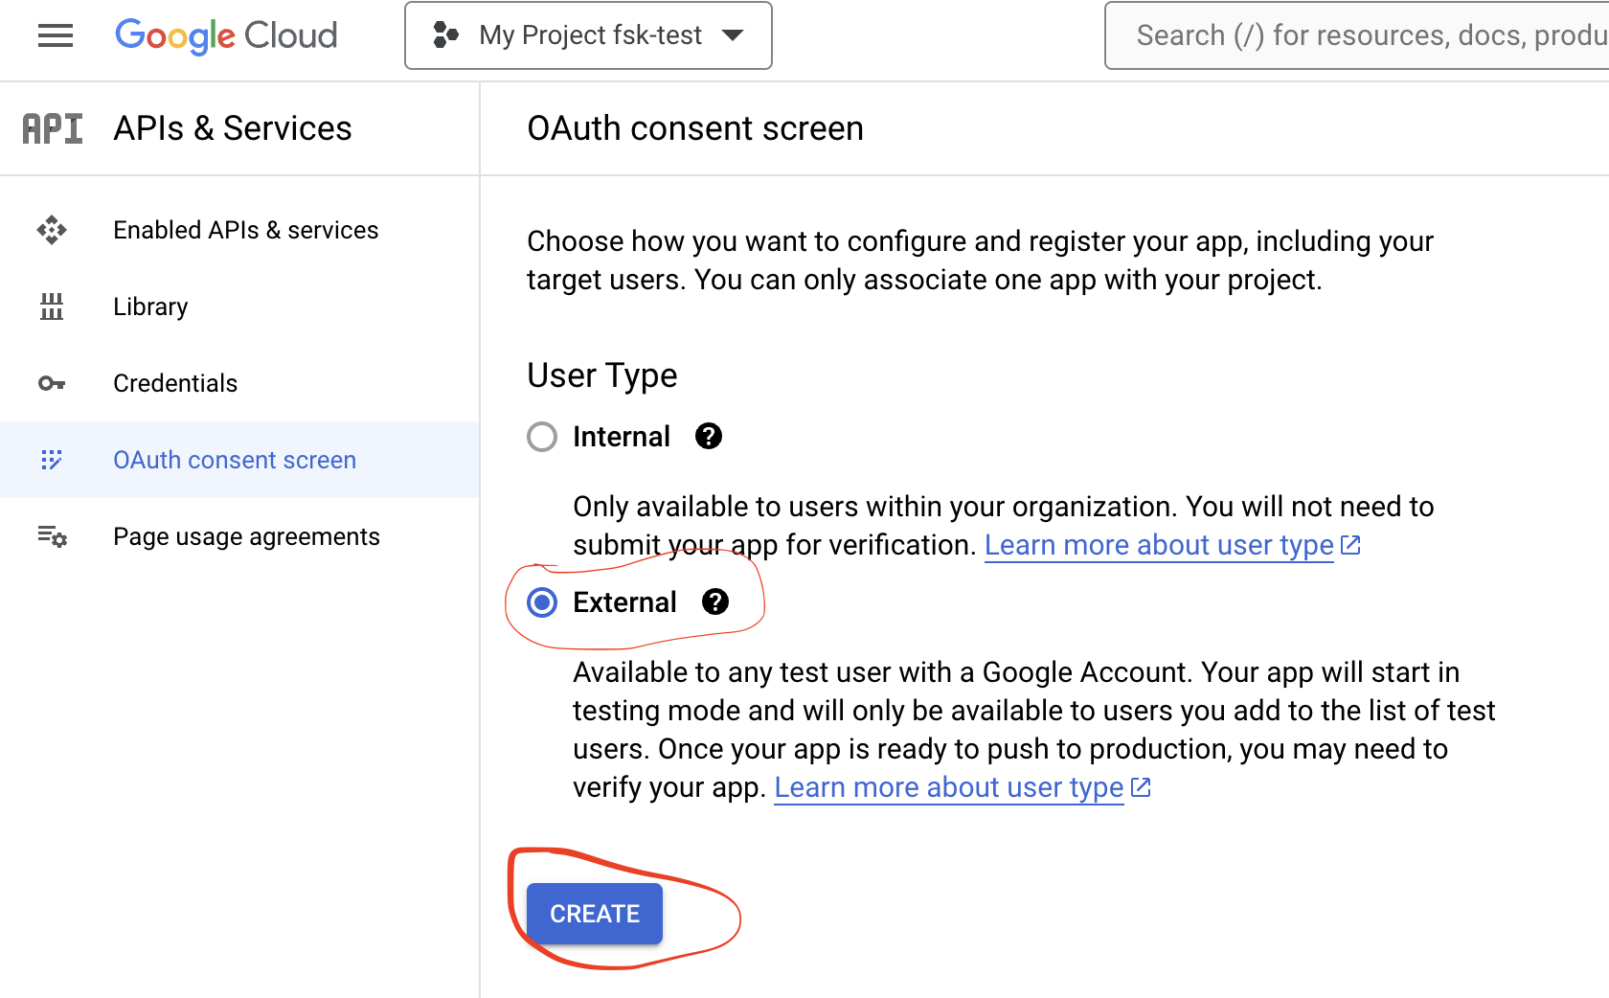The width and height of the screenshot is (1609, 998).
Task: Open the Credentials page
Action: point(175,383)
